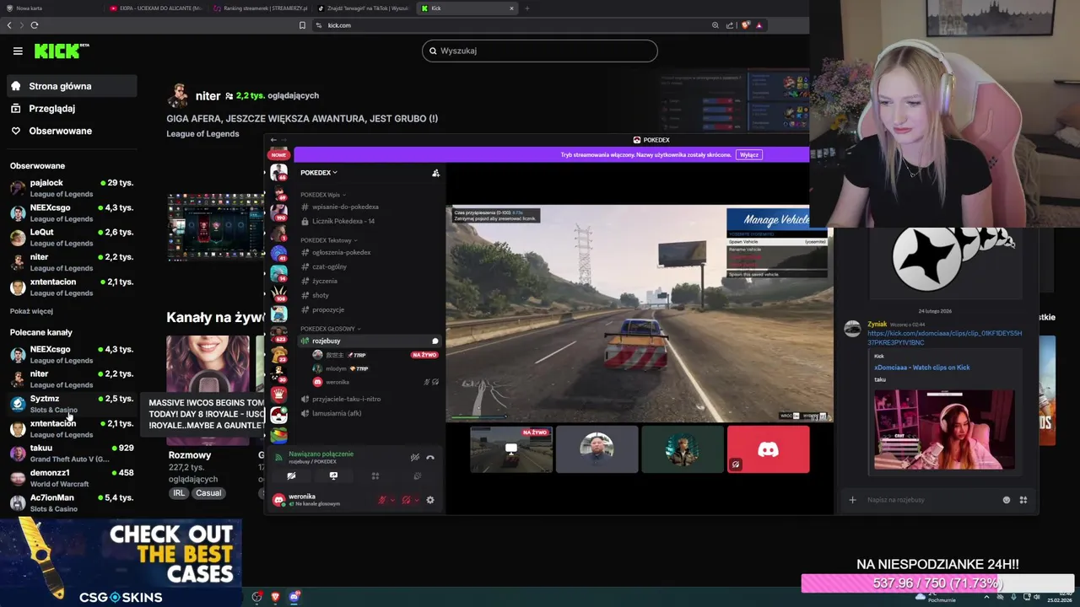Switch to EKIPA - UCIEKAM DO ALICANTE tab
The height and width of the screenshot is (607, 1080).
(x=155, y=8)
